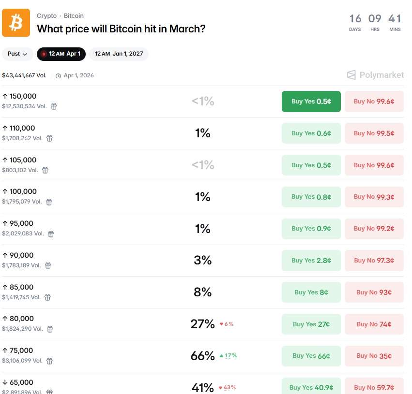Click the Bitcoin breadcrumb link
Viewport: 412px width, 394px height.
[x=74, y=15]
